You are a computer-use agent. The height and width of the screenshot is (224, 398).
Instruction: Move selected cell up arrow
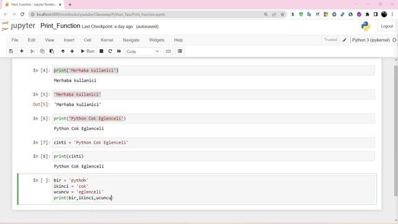pyautogui.click(x=63, y=51)
